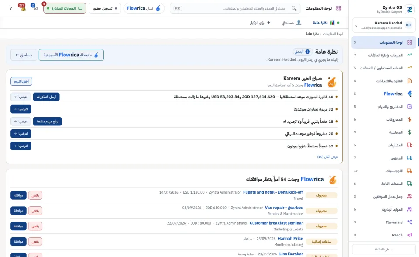419x257 pixels.
Task: Open العملاء المحتملون / الصفقات from its sidebar icon
Action: 409,68
